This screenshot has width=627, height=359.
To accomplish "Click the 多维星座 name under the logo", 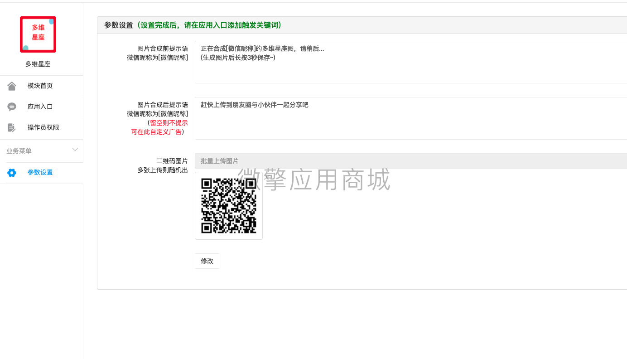I will 38,64.
